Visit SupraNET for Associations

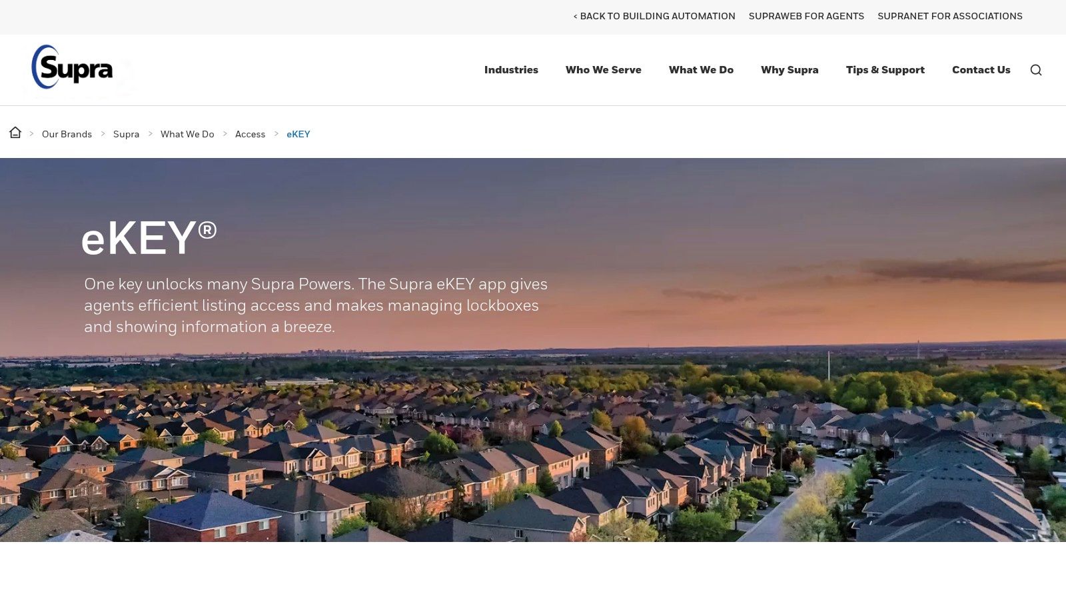[x=950, y=16]
